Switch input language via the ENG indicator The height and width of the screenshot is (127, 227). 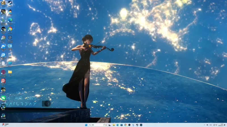pyautogui.click(x=211, y=125)
